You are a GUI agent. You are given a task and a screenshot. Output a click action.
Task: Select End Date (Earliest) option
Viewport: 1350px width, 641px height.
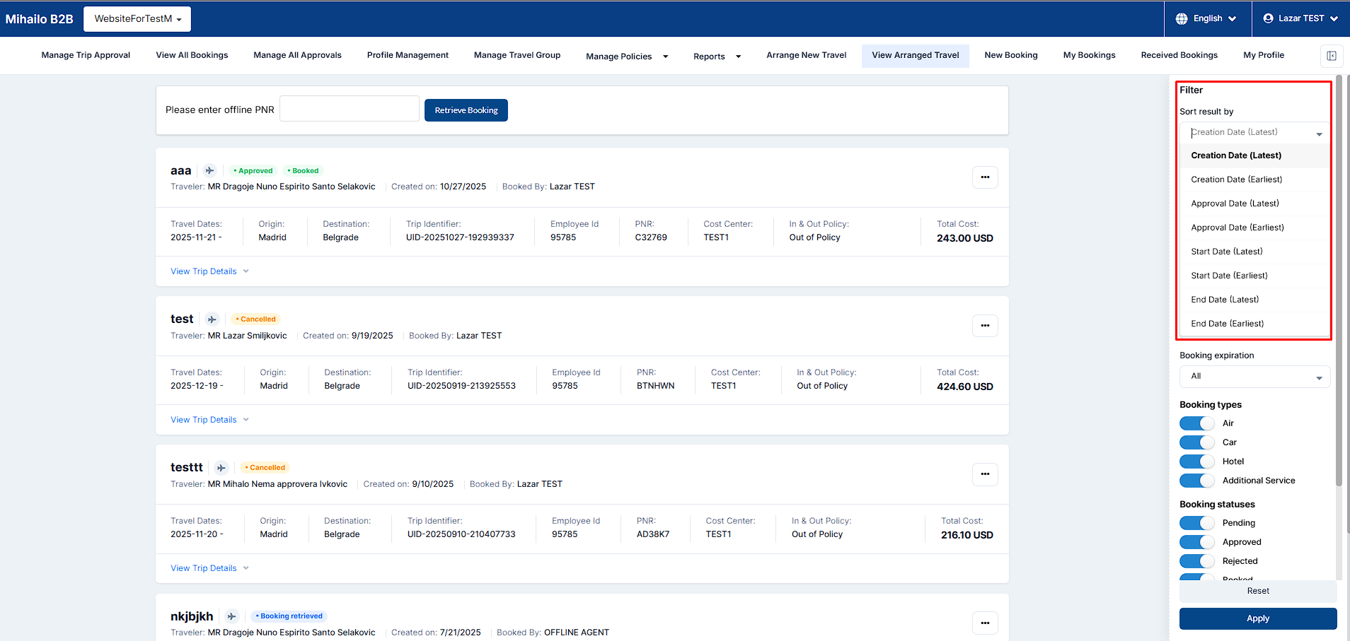1254,324
